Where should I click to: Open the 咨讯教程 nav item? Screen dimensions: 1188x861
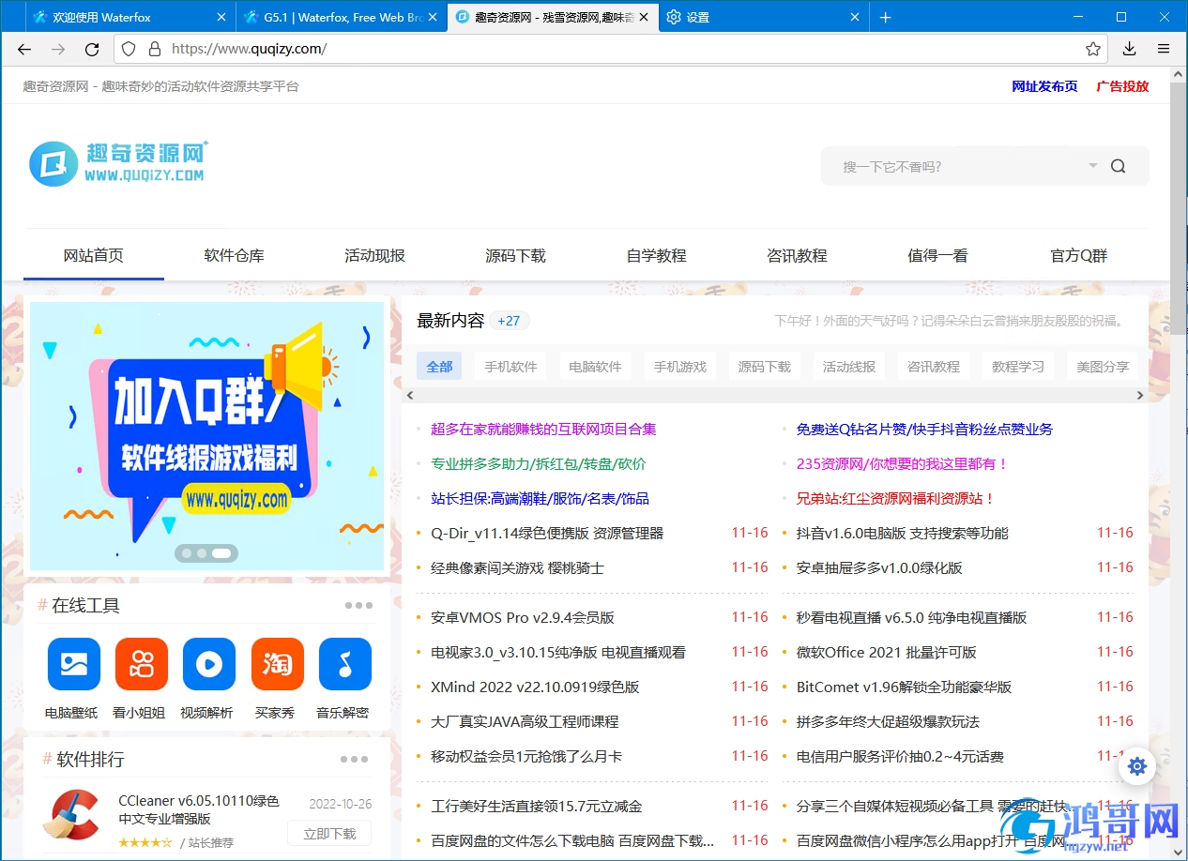[x=798, y=255]
